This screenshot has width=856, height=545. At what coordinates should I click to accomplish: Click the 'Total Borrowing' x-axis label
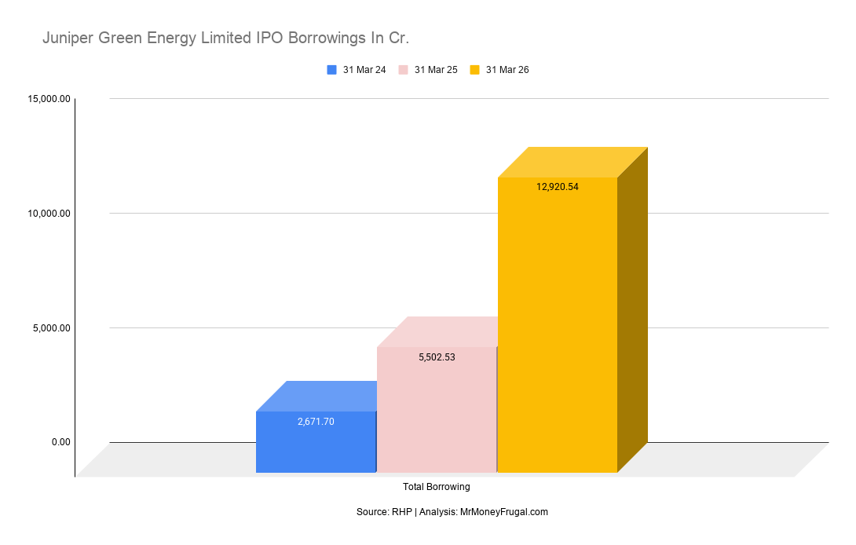pyautogui.click(x=436, y=487)
